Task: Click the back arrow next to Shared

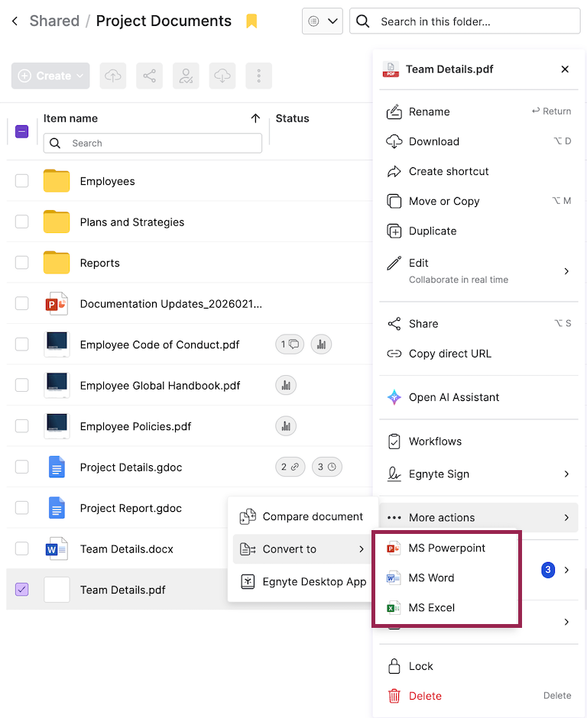Action: 15,21
